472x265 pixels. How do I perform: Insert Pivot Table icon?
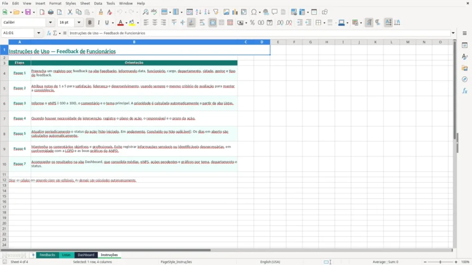click(x=244, y=12)
